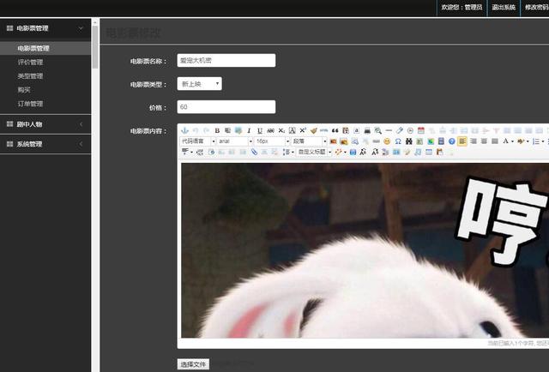This screenshot has height=372, width=549.
Task: Click the font color letter A icon
Action: coord(505,141)
